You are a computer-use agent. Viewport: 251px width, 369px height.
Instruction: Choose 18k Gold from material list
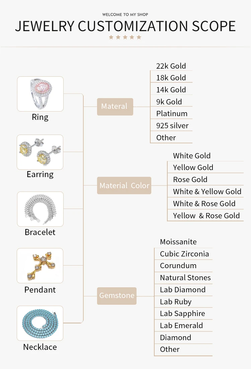click(171, 78)
